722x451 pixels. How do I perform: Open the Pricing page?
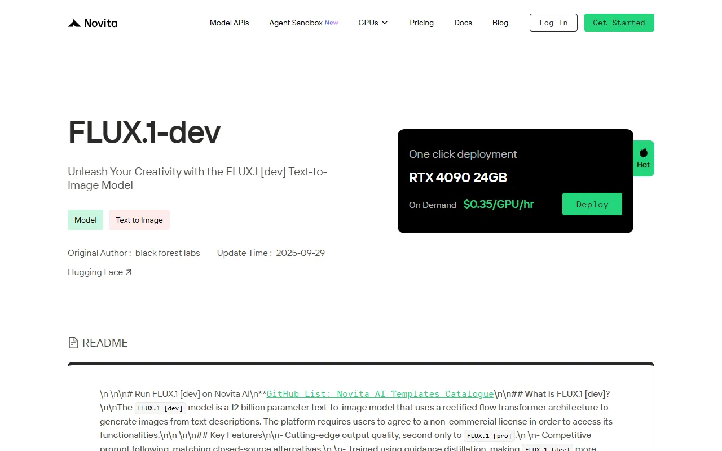421,23
